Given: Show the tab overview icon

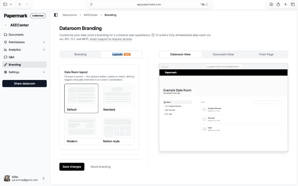Looking at the screenshot, I should [x=293, y=4].
